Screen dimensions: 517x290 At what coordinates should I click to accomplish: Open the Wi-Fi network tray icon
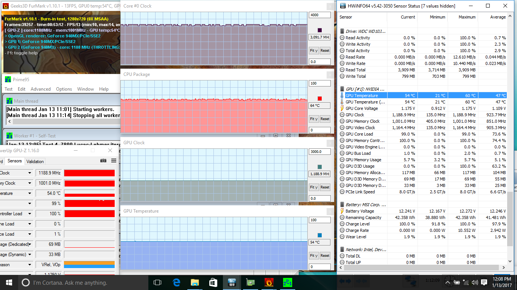[x=466, y=282]
